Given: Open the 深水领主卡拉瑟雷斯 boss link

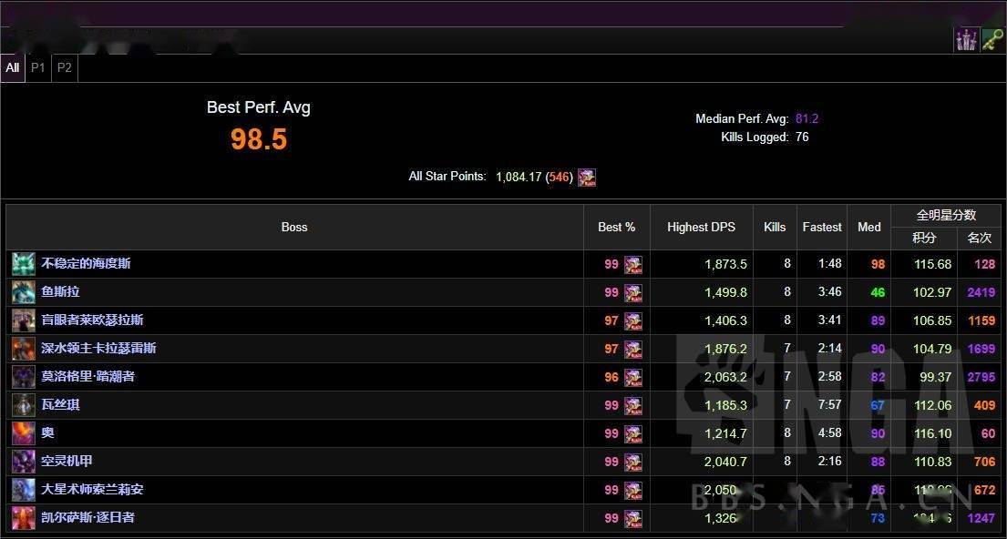Looking at the screenshot, I should [x=98, y=348].
